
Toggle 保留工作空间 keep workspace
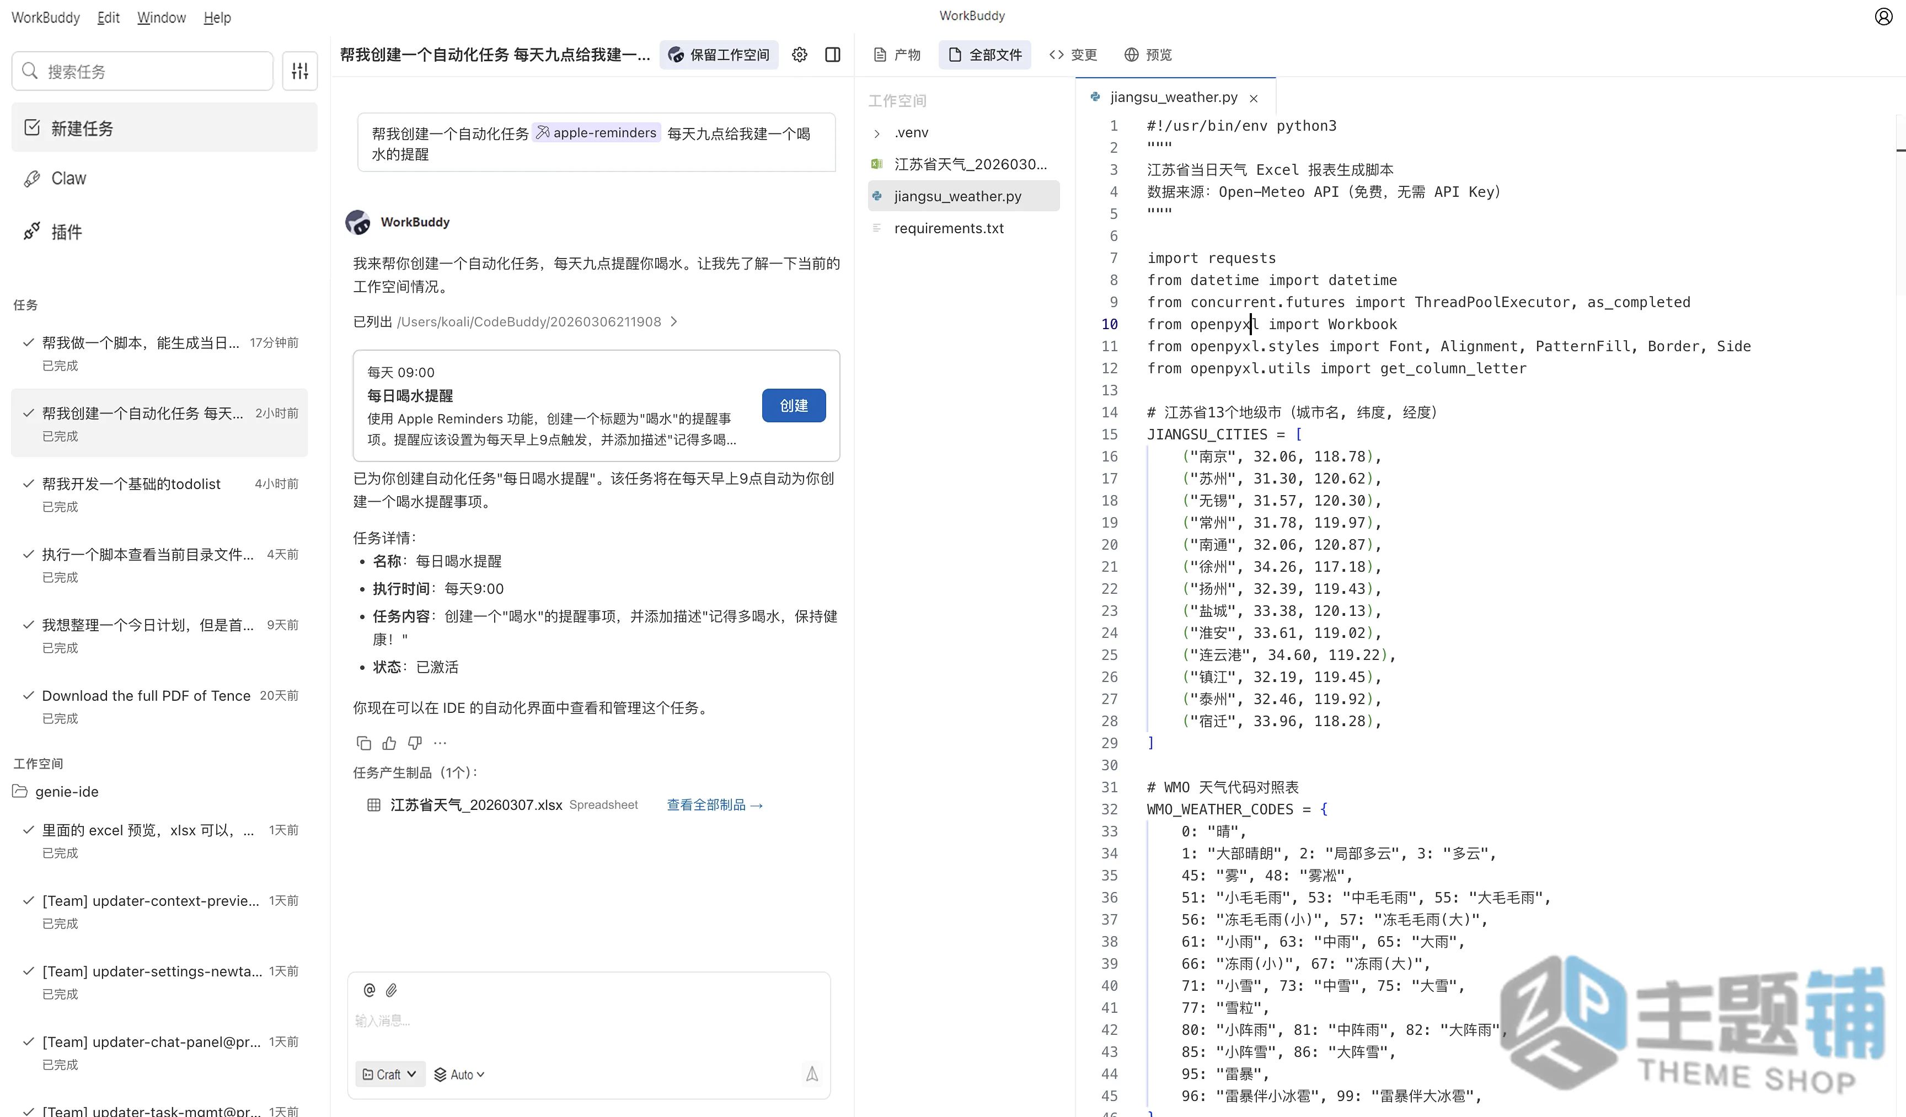[x=719, y=55]
